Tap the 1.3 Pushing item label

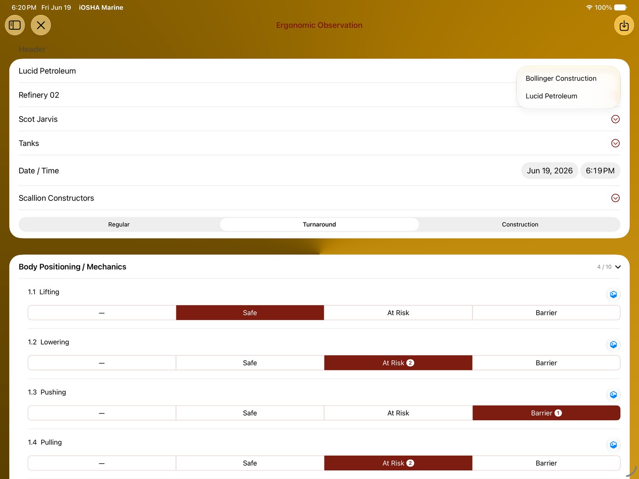47,392
